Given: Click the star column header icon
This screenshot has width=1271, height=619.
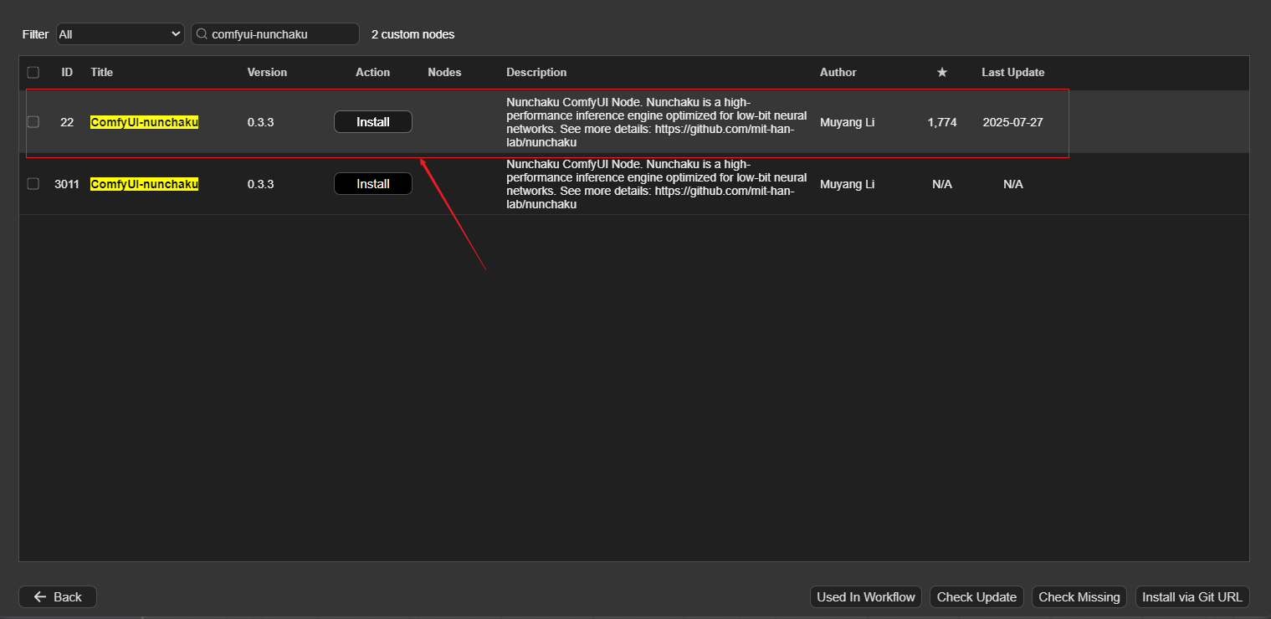Looking at the screenshot, I should 942,73.
